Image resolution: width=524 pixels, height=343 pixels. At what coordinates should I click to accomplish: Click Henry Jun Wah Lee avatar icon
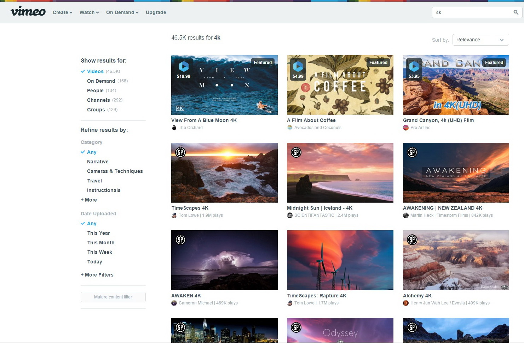[x=406, y=303]
